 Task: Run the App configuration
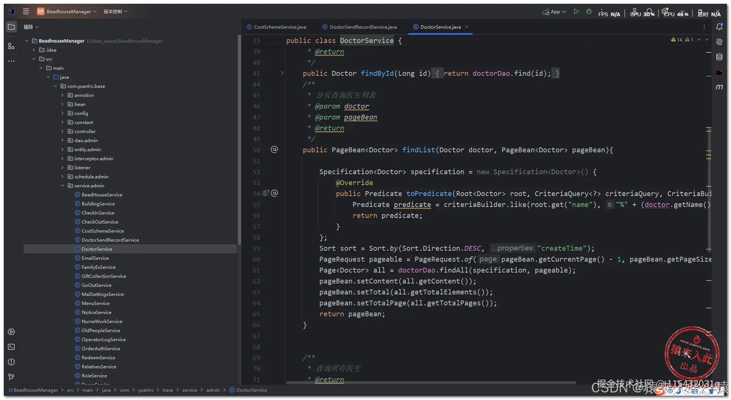click(576, 12)
